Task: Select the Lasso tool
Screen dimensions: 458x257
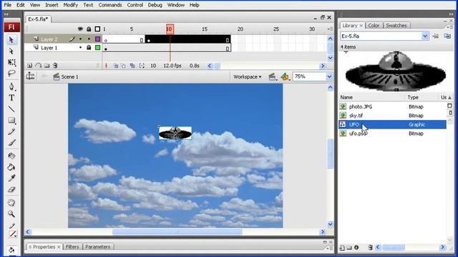Action: pos(11,73)
